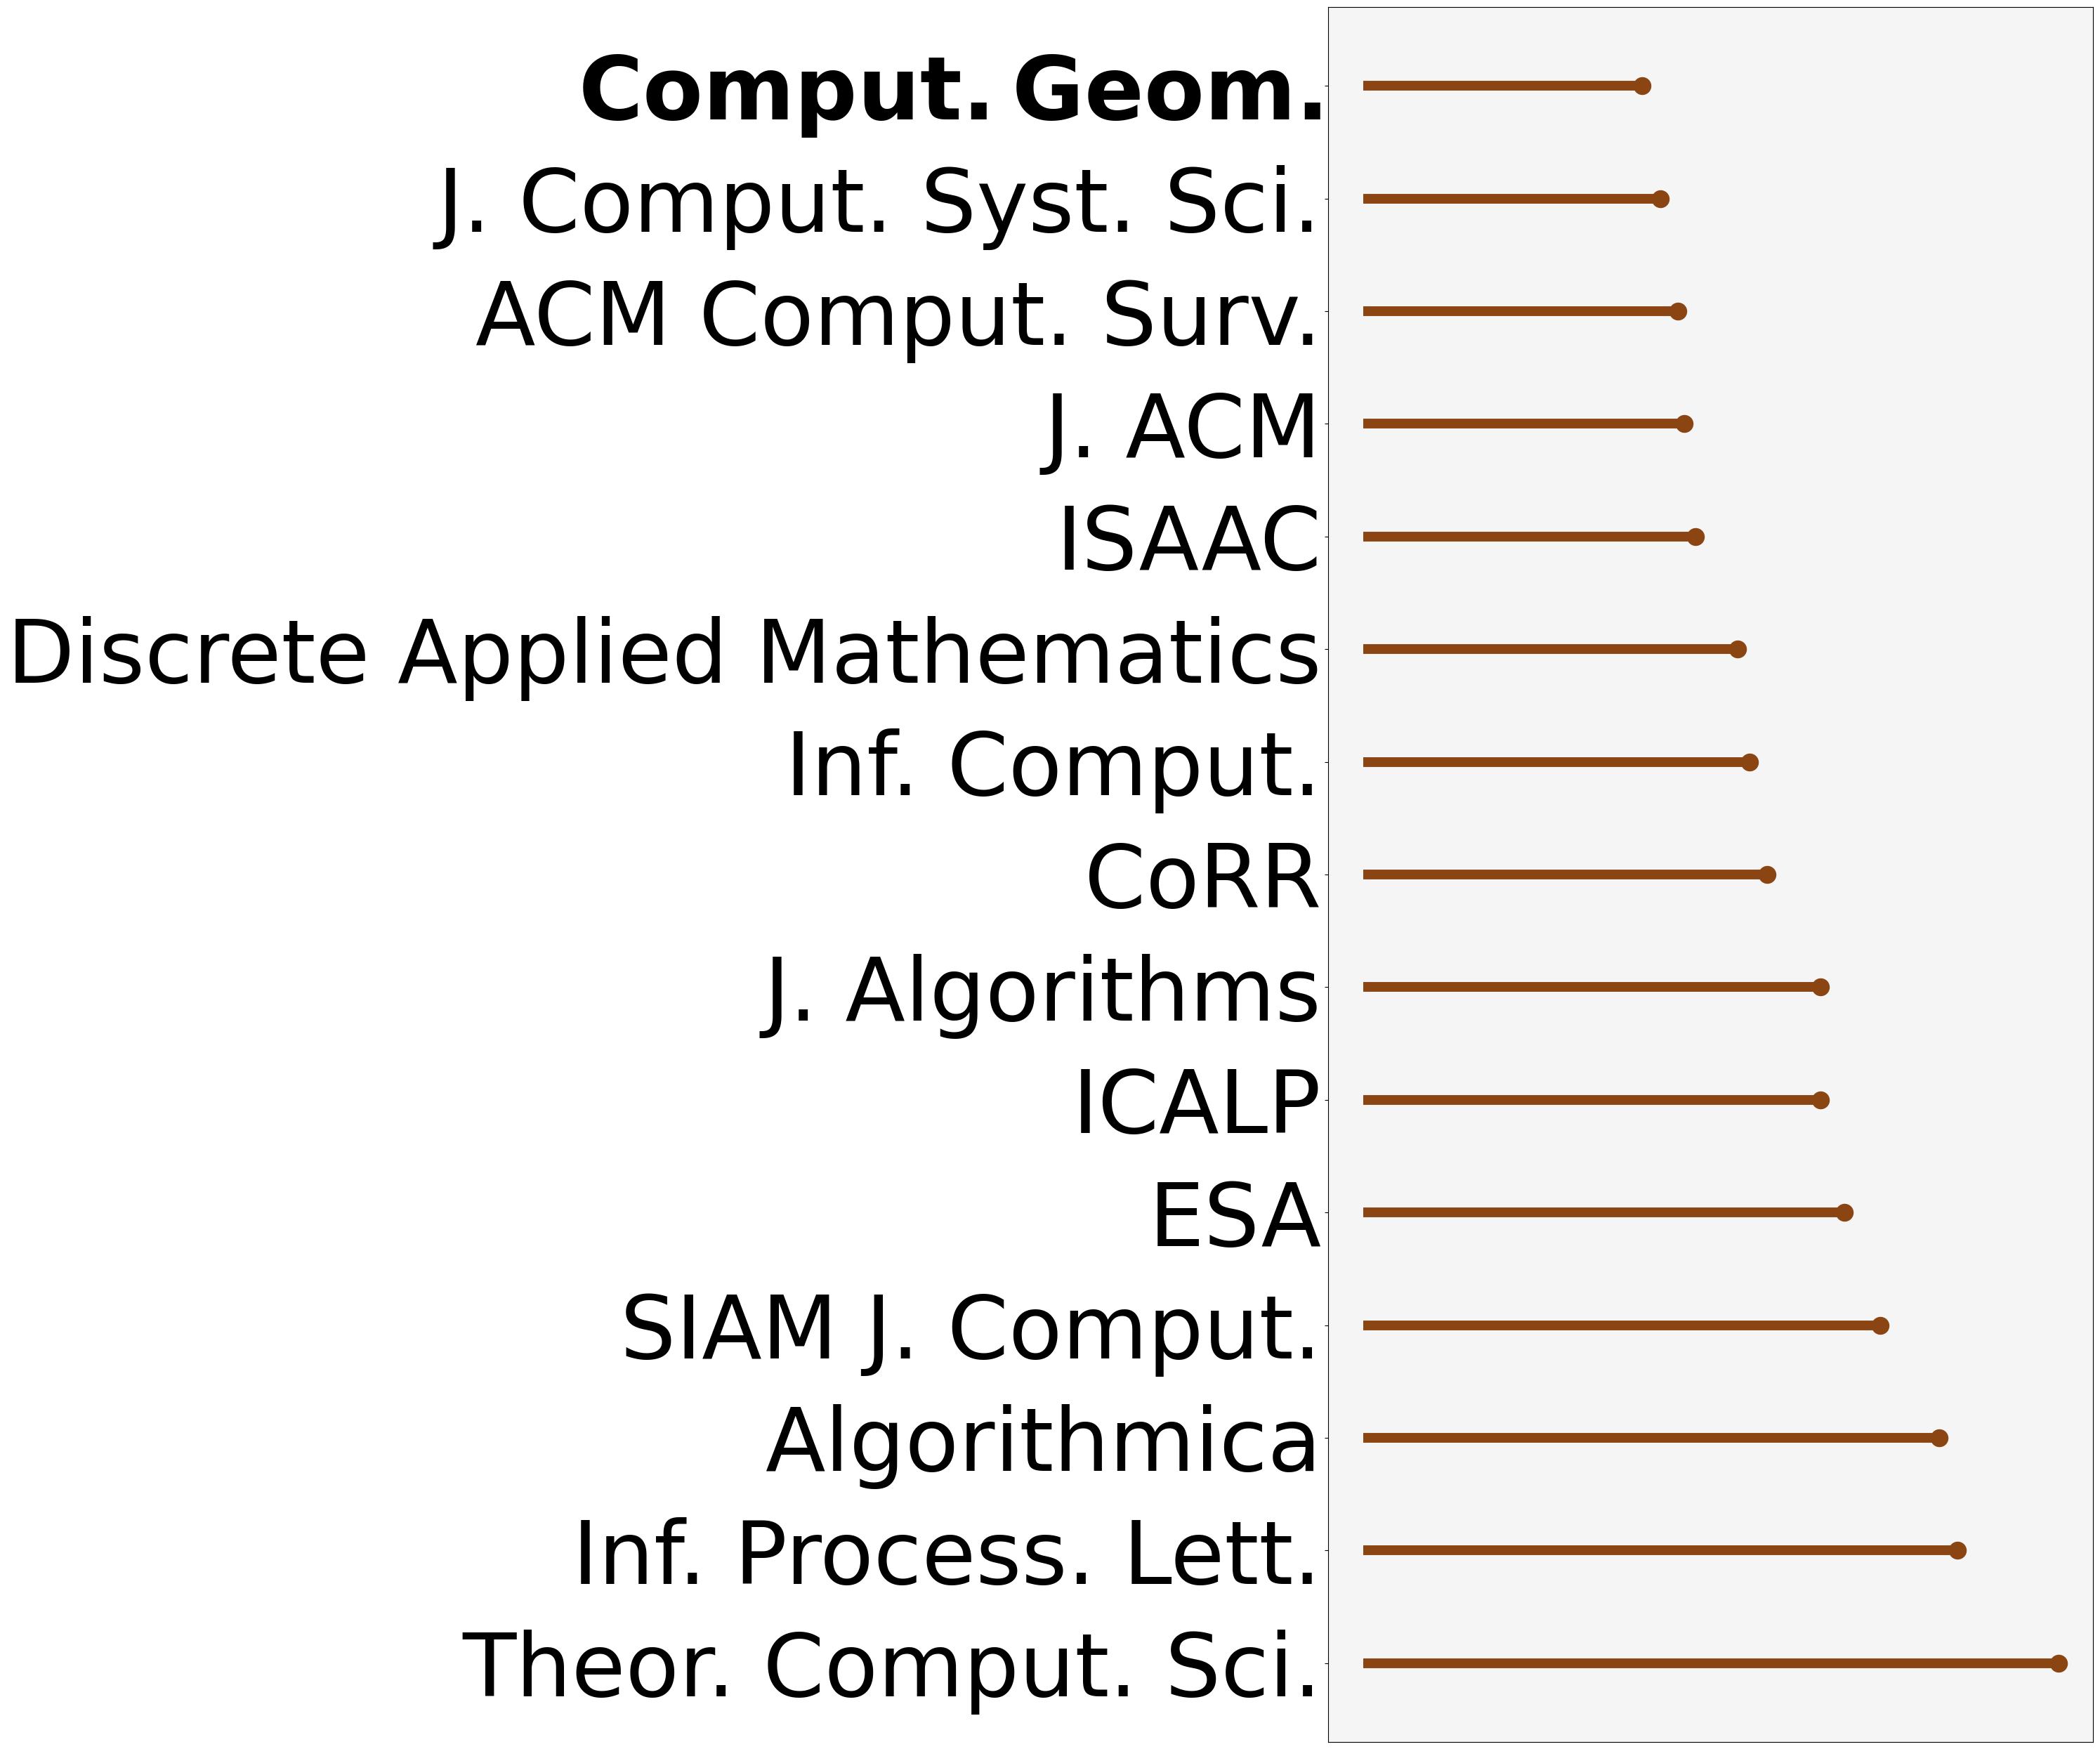The image size is (2100, 1749).
Task: Click the J. Comput. Syst. Sci. label
Action: point(877,203)
